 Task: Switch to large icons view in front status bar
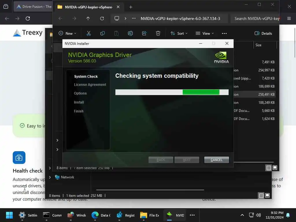[275, 168]
